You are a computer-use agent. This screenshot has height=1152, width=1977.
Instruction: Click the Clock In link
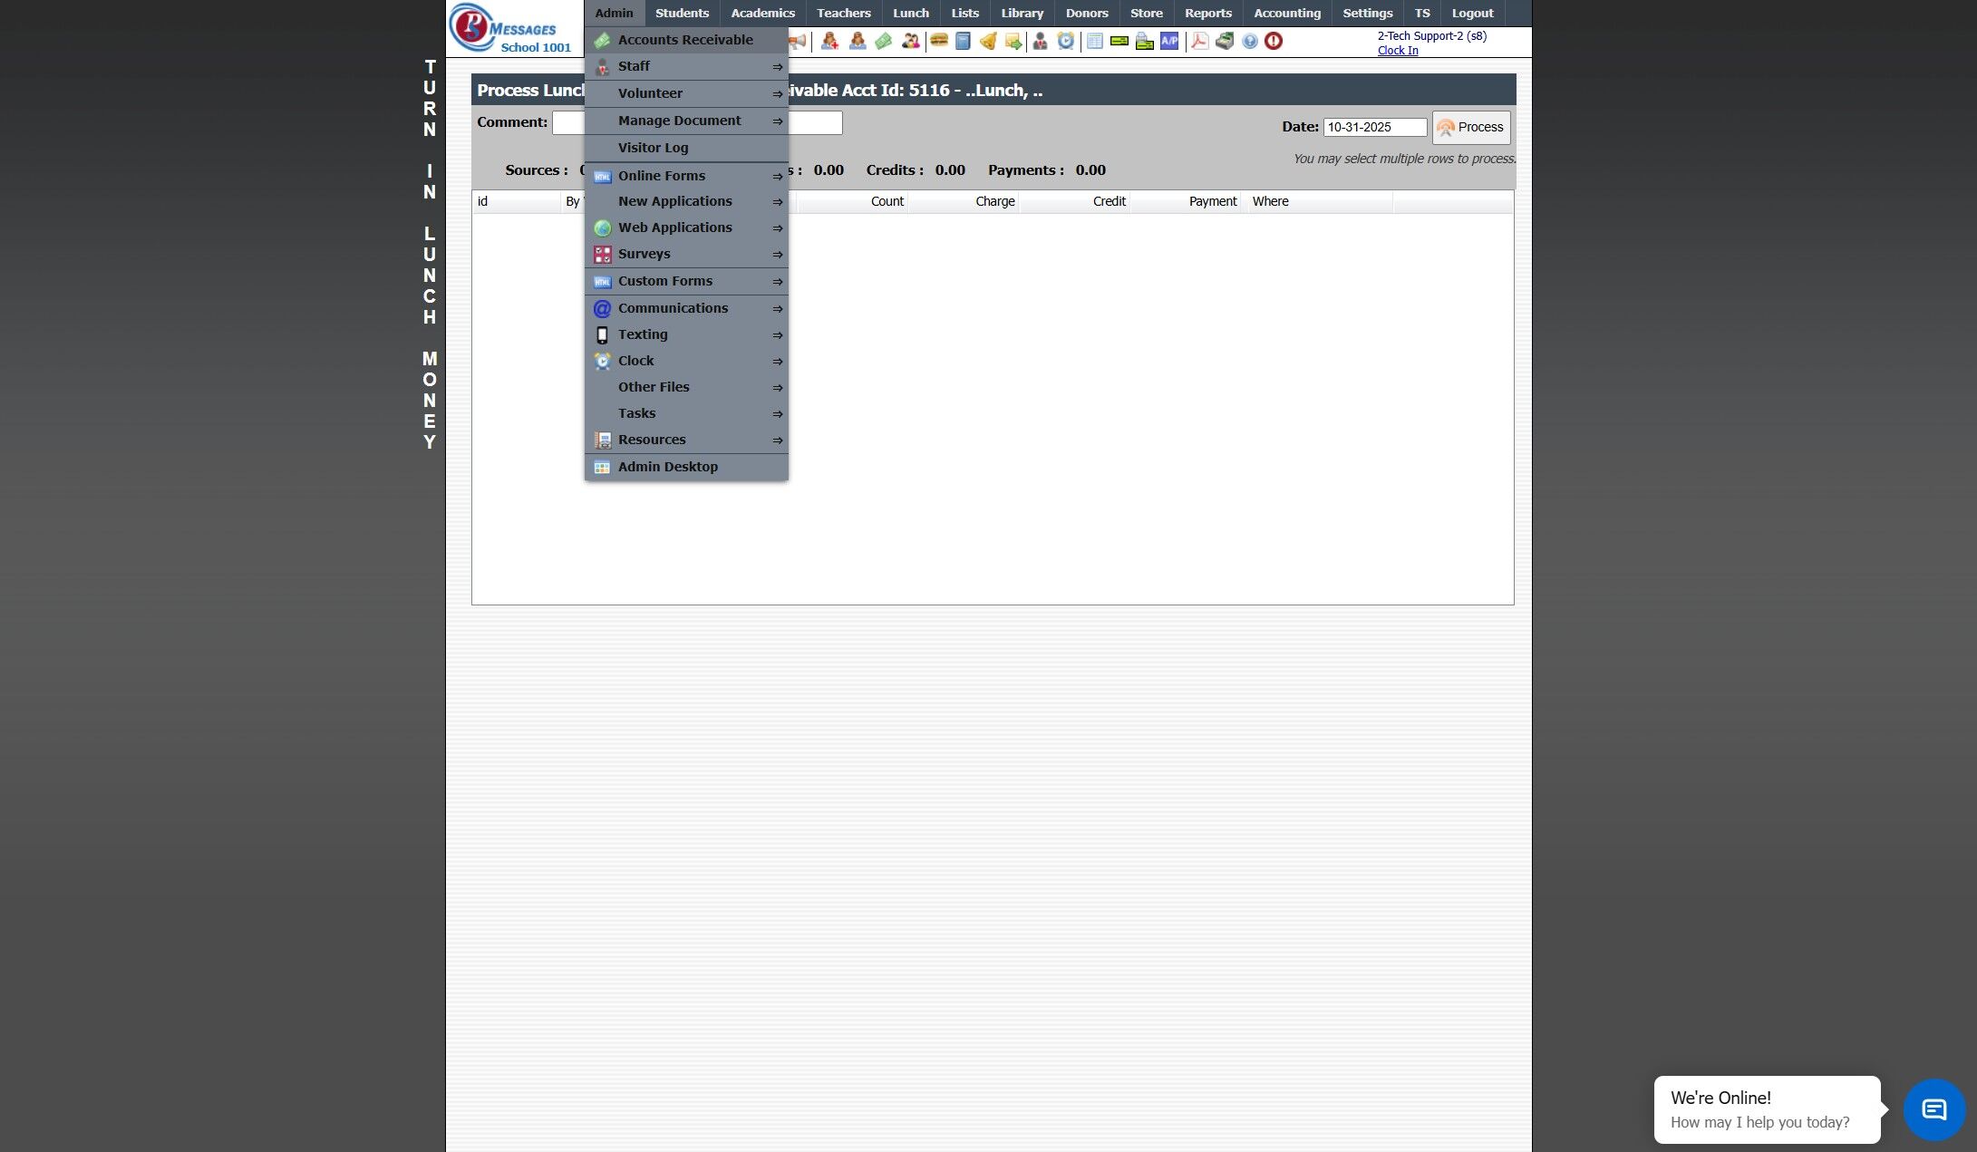[1397, 51]
